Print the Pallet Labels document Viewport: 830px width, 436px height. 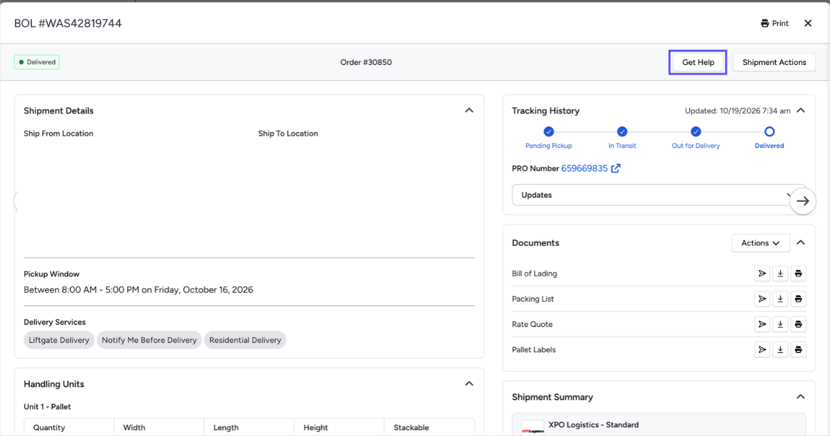click(x=798, y=350)
